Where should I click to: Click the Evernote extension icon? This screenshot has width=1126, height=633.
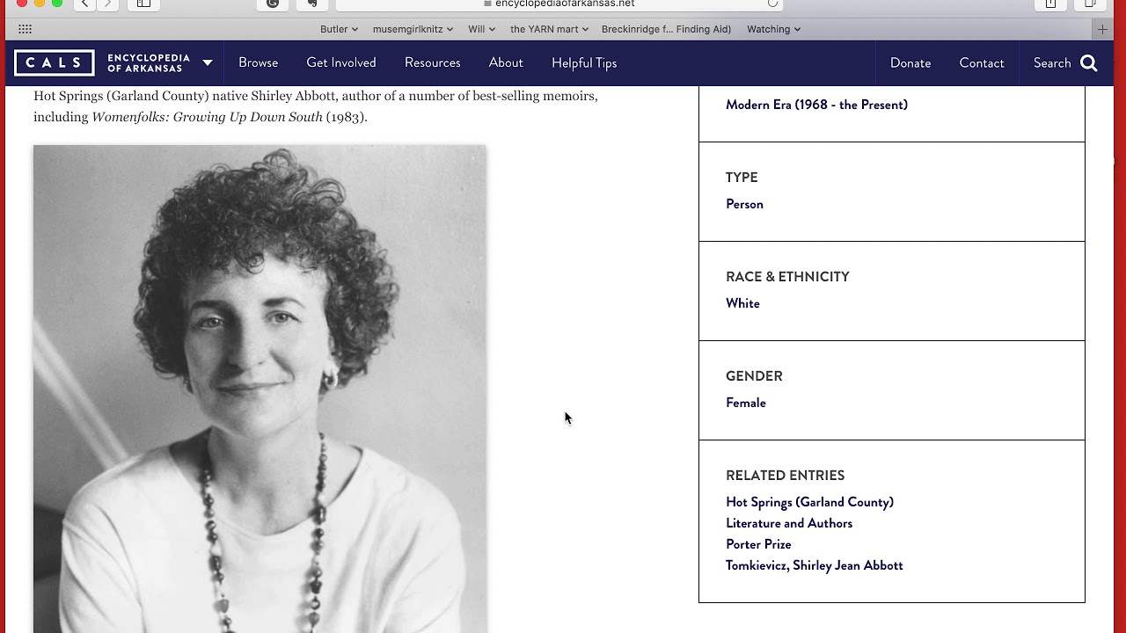click(x=311, y=4)
